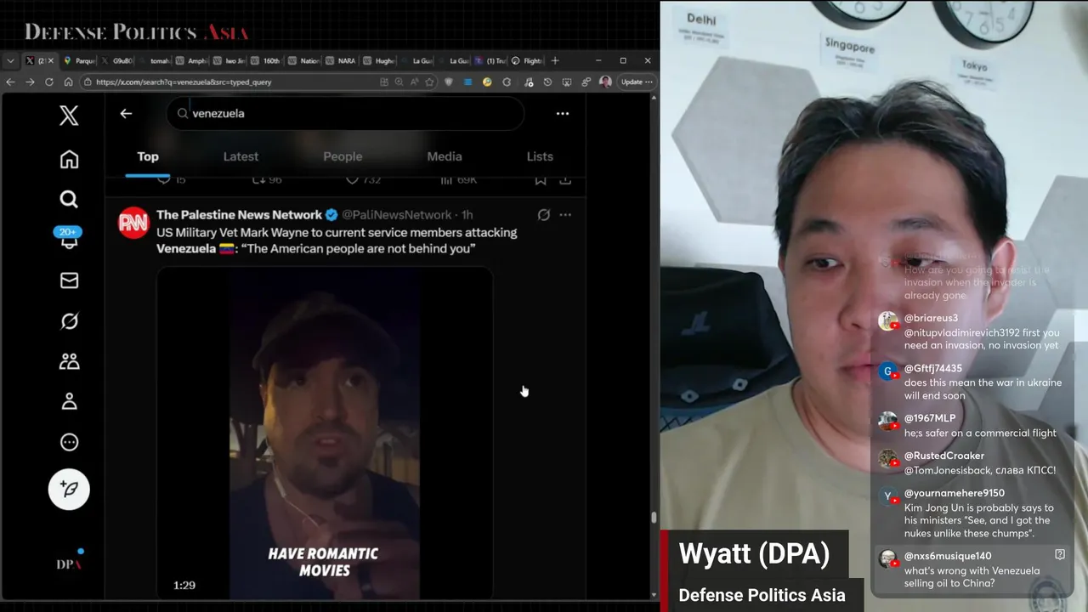Ask Grok about the PNN post

[544, 215]
